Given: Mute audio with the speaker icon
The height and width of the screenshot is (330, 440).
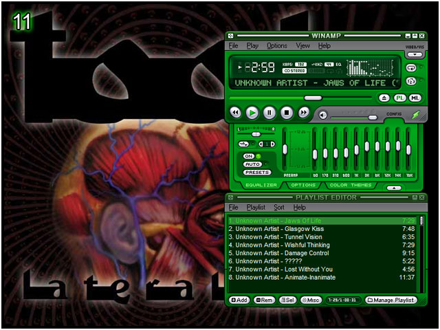Looking at the screenshot, I should click(x=323, y=115).
